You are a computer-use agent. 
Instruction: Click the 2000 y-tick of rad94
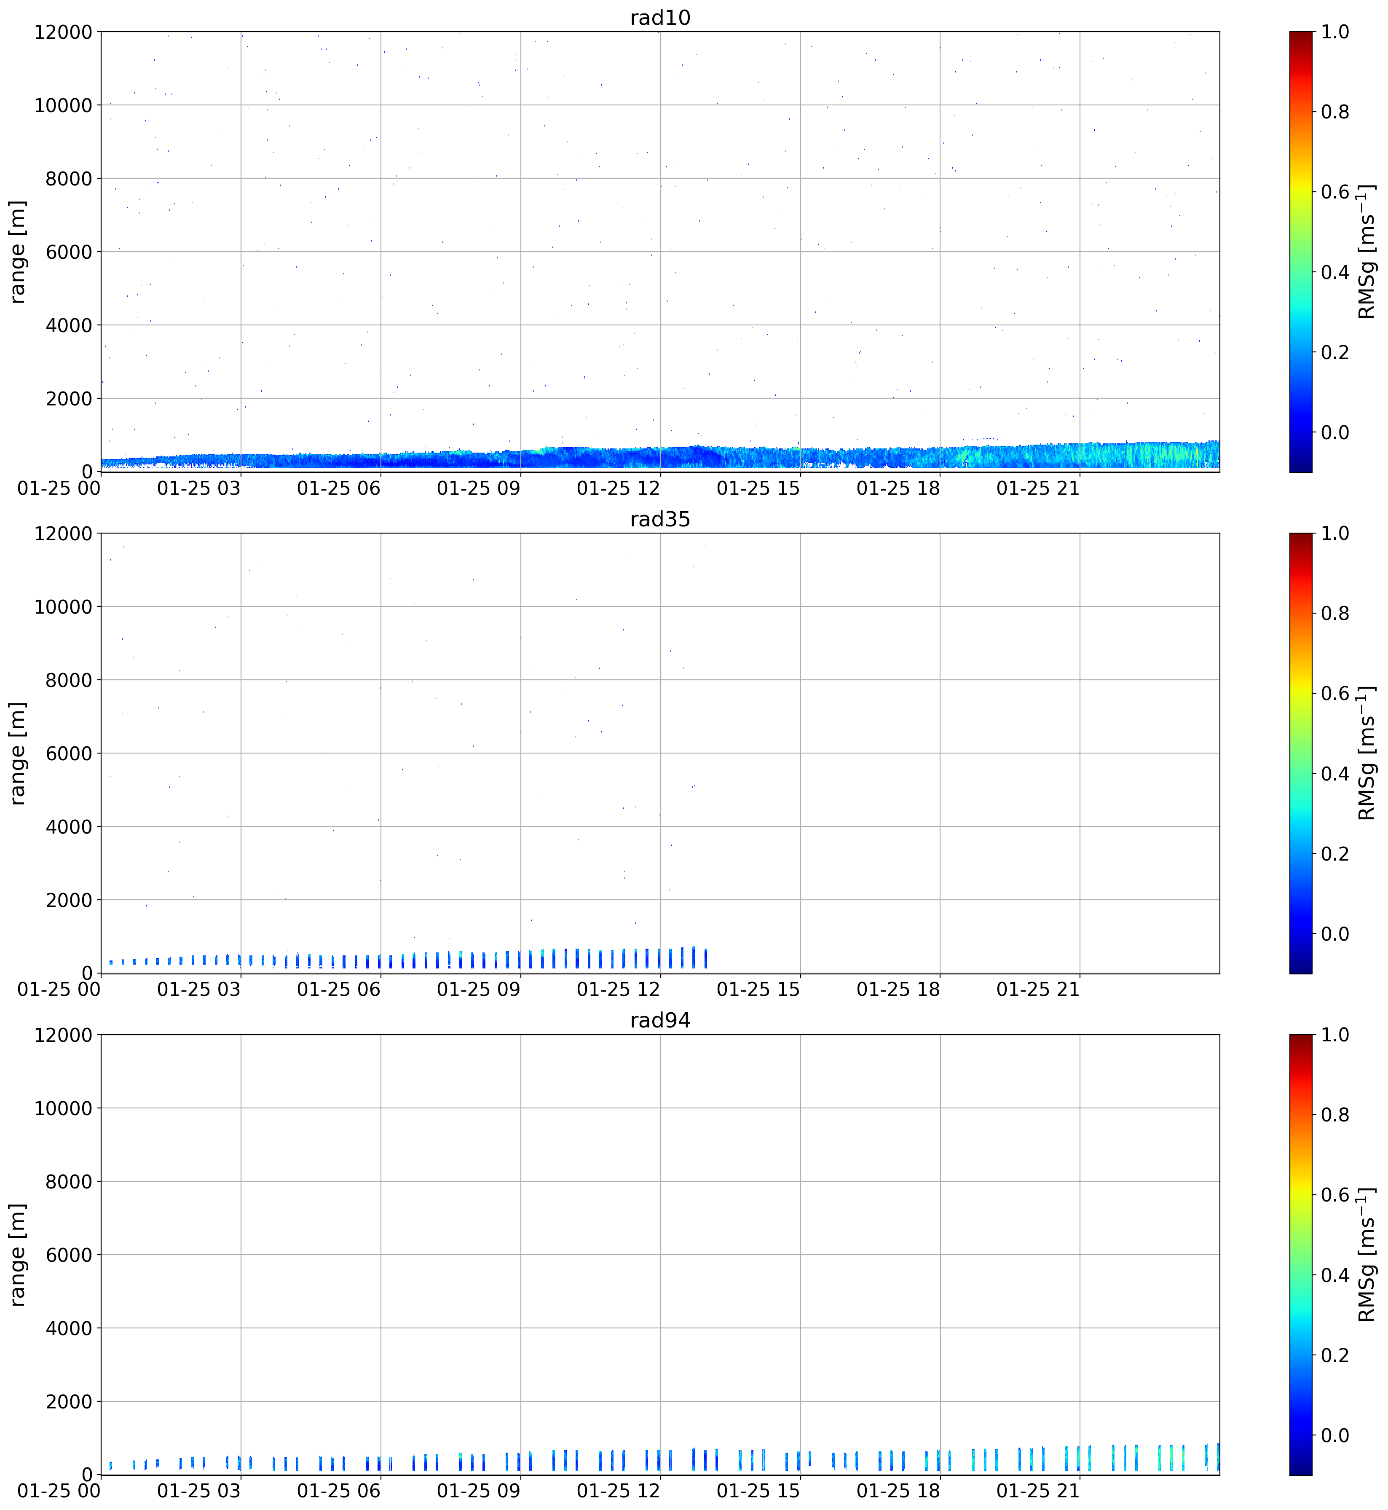coord(68,1401)
